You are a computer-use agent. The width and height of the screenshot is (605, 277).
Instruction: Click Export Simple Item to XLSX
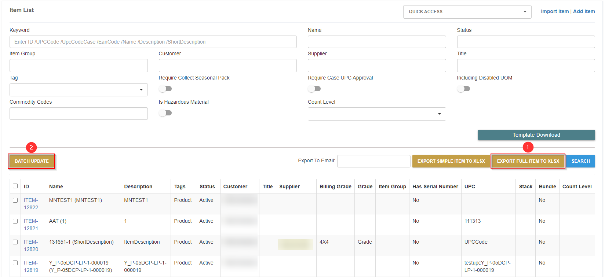[x=451, y=161]
